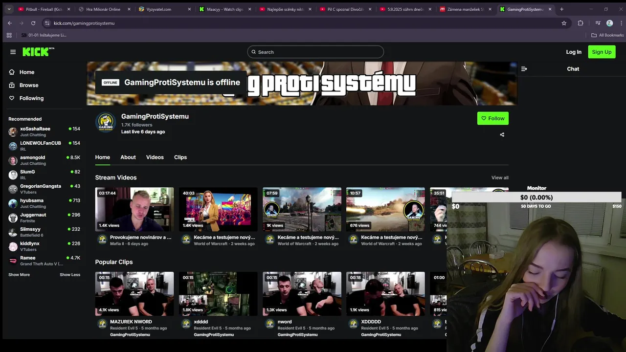This screenshot has width=626, height=352.
Task: Go back with browser back arrow
Action: coord(10,23)
